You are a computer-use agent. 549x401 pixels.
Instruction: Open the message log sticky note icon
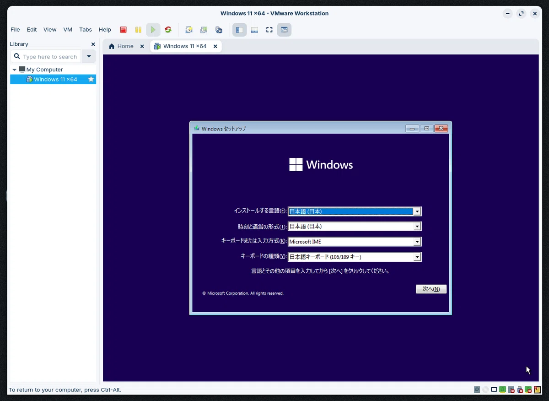[x=537, y=390]
